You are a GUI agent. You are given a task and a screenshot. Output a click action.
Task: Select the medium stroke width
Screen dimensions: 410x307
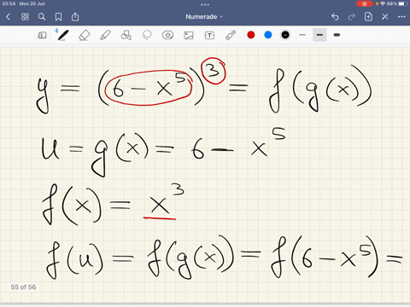click(319, 35)
